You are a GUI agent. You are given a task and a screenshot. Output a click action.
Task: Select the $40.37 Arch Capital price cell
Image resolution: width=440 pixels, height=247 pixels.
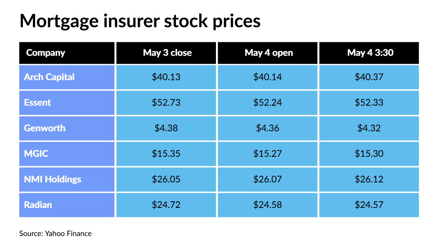point(369,77)
